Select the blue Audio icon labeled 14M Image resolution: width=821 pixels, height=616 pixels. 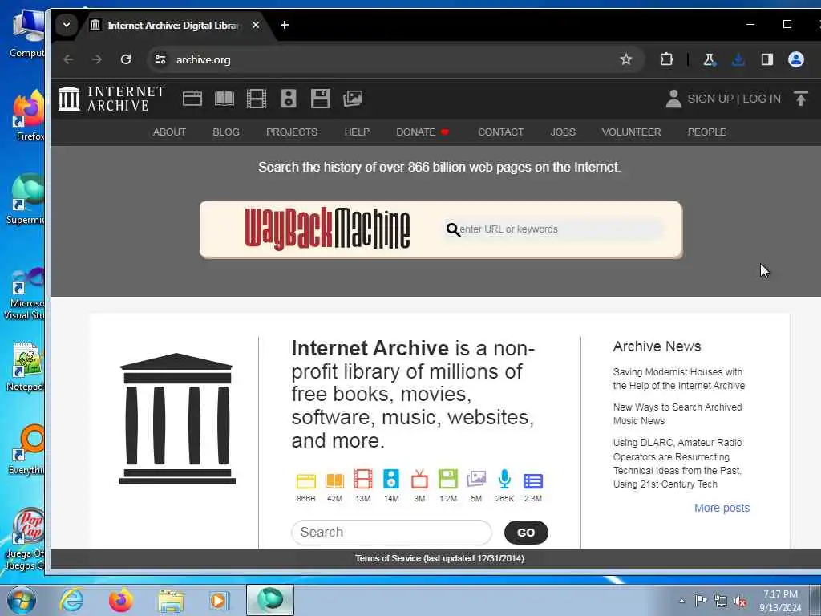[x=391, y=480]
